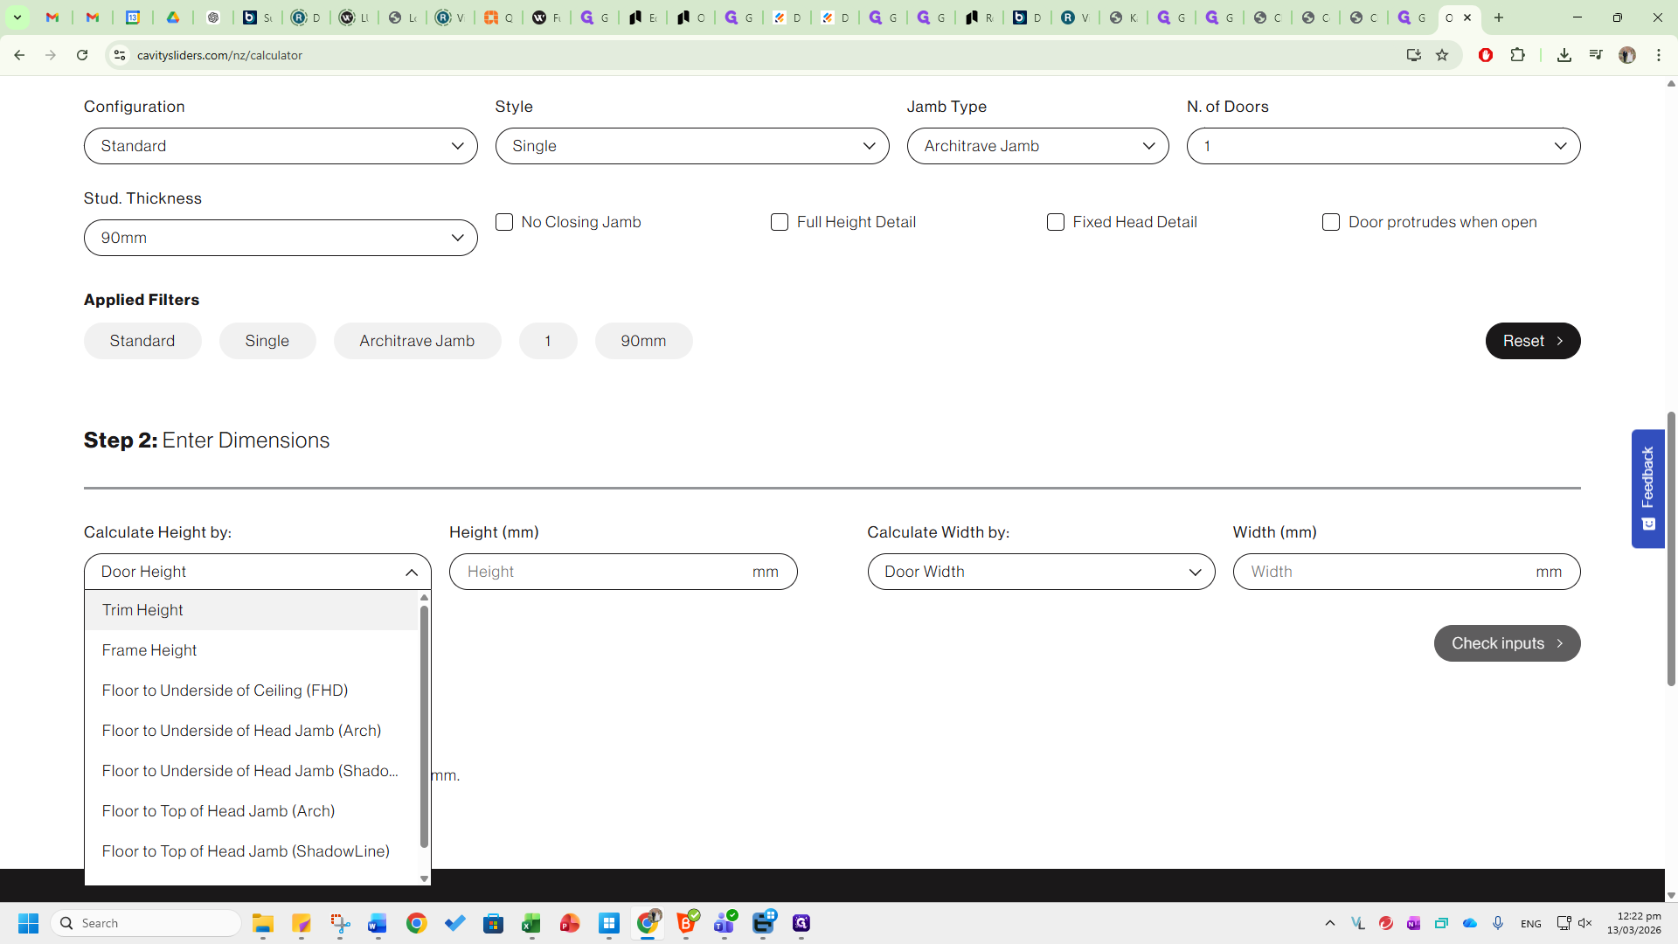Open the Feedback side tab
1678x944 pixels.
(1647, 488)
